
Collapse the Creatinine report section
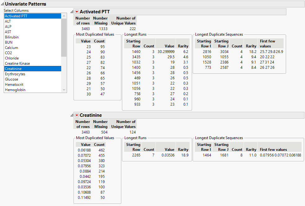(72, 115)
